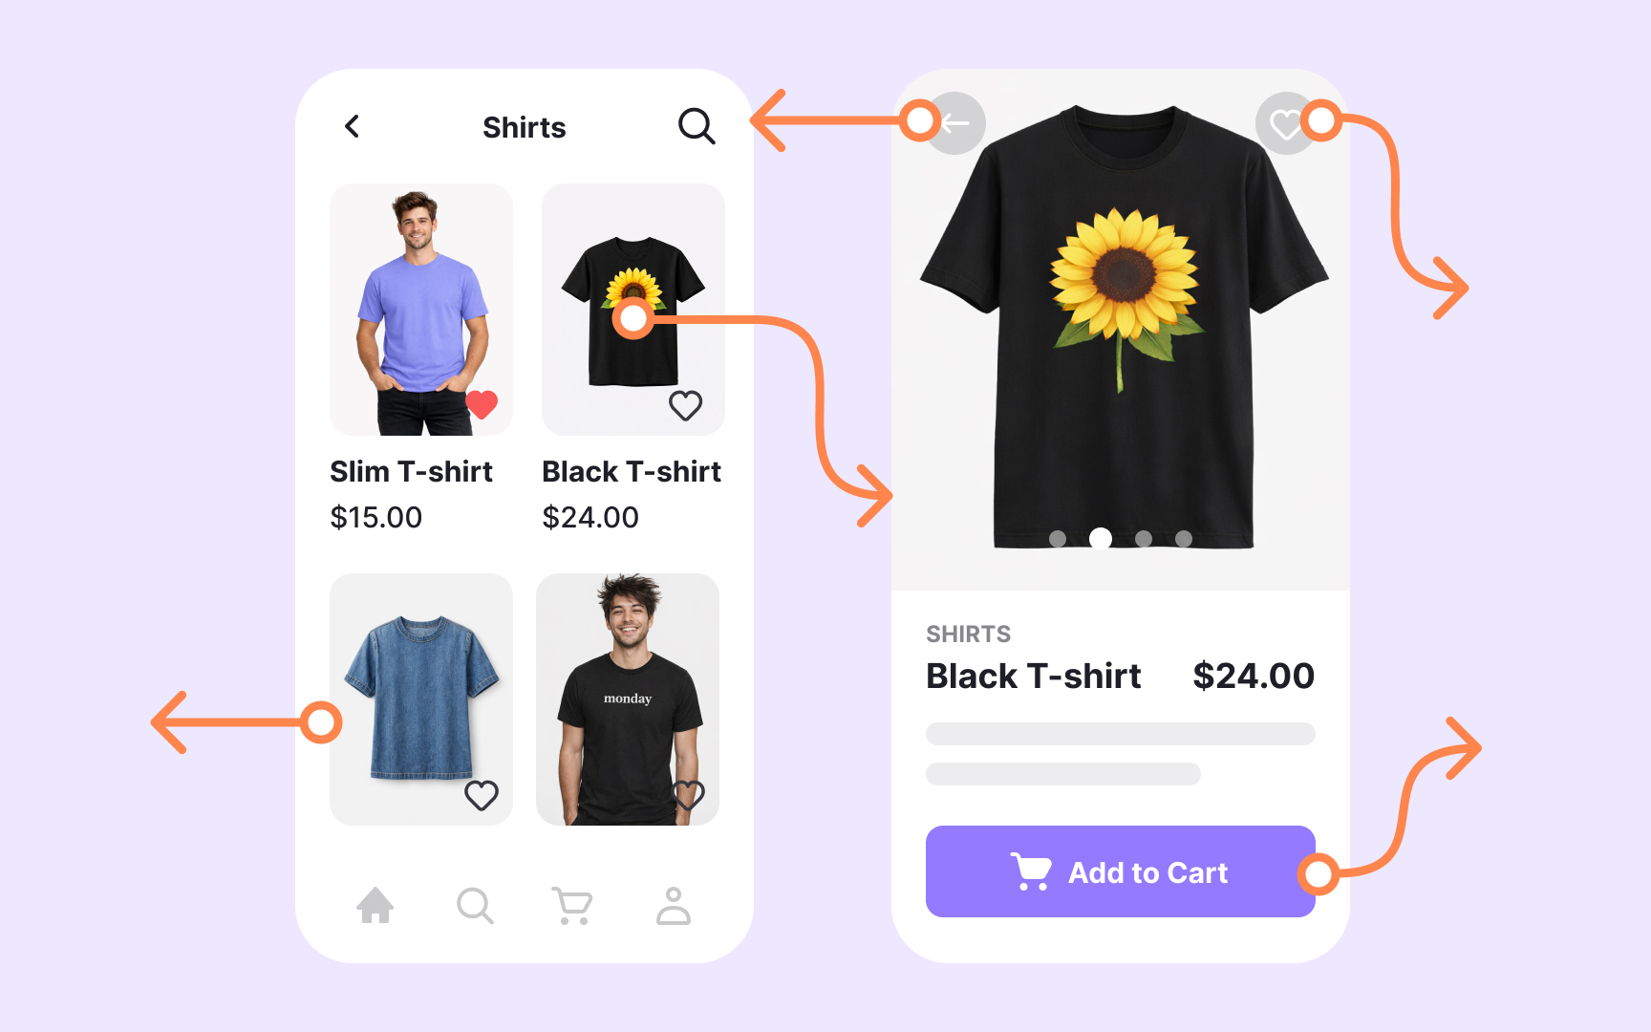Favorite the Black T-shirt in the list
This screenshot has width=1651, height=1032.
click(685, 405)
